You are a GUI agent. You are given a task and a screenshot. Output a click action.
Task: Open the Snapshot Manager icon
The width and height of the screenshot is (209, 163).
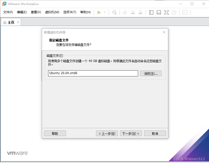140,12
